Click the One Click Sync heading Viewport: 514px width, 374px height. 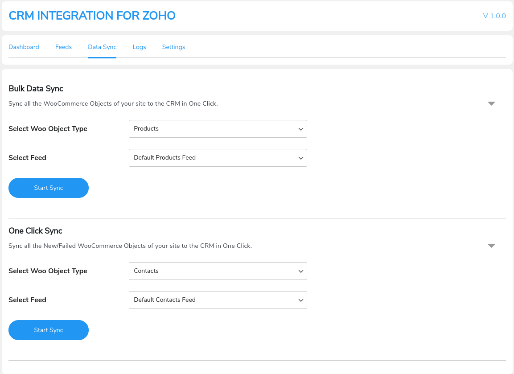click(x=35, y=231)
